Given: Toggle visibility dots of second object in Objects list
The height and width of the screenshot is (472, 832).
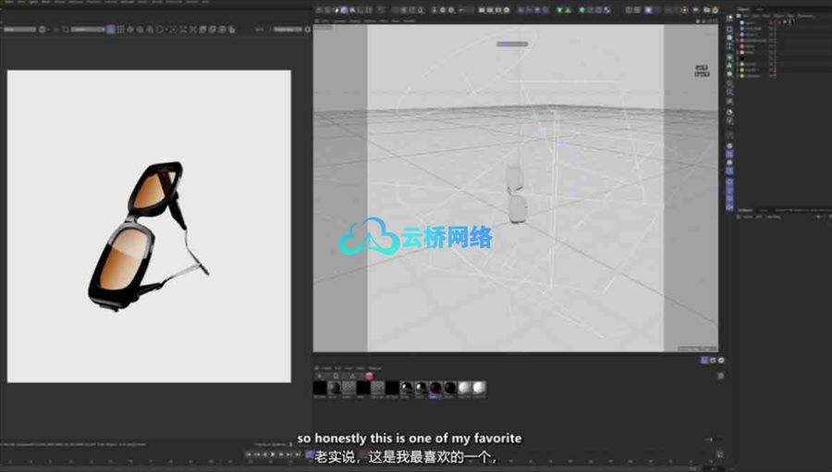Looking at the screenshot, I should [772, 30].
